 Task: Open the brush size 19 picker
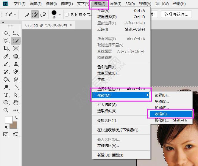pyautogui.click(x=54, y=15)
